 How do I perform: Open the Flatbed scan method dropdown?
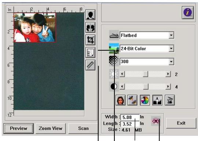tap(171, 35)
